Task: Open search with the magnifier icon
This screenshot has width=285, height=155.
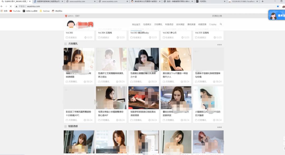Action: [x=221, y=24]
